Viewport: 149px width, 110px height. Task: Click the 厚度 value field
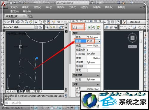click(x=93, y=70)
